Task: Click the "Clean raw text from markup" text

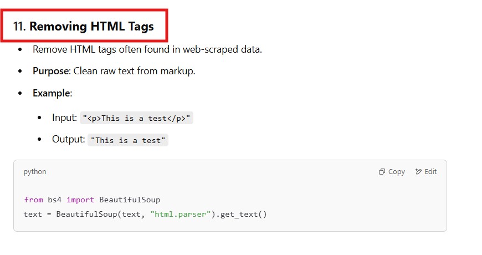Action: click(134, 71)
